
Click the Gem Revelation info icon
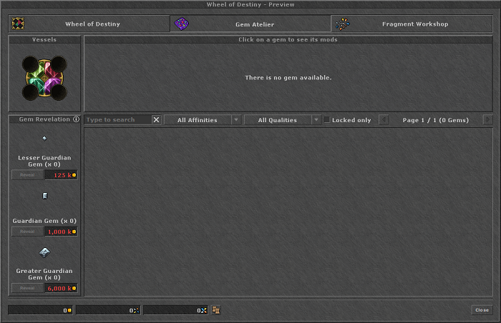tap(76, 119)
